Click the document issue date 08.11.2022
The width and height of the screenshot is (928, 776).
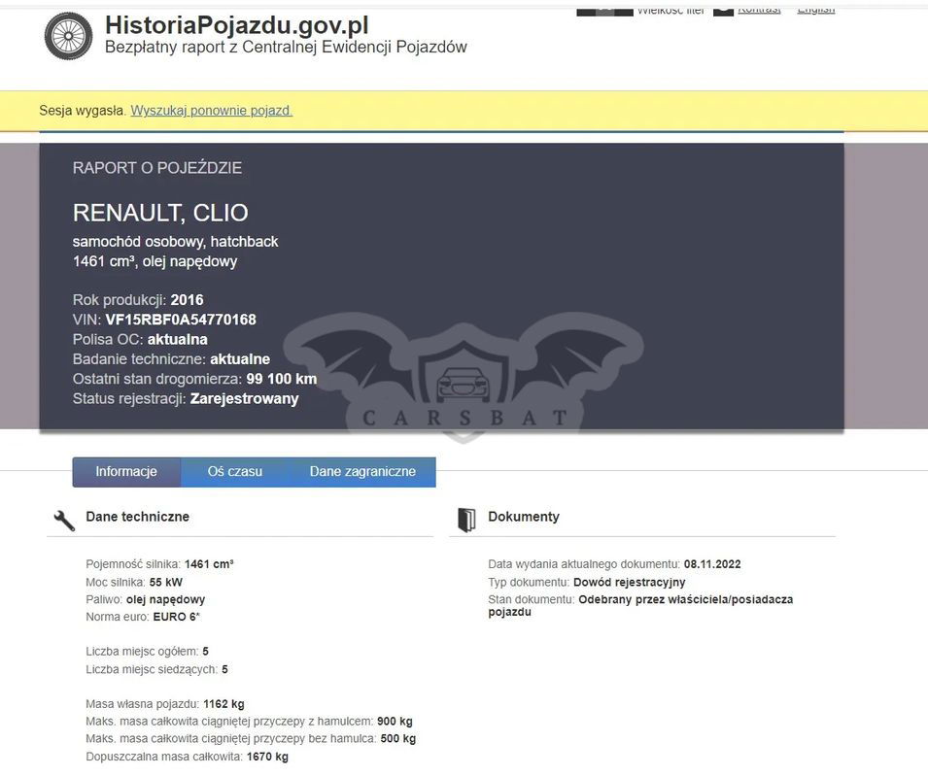pyautogui.click(x=712, y=564)
